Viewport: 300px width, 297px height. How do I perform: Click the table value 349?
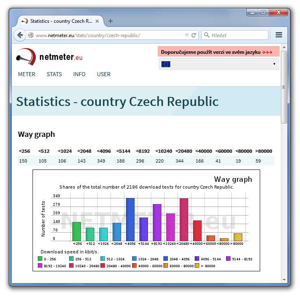tap(101, 161)
